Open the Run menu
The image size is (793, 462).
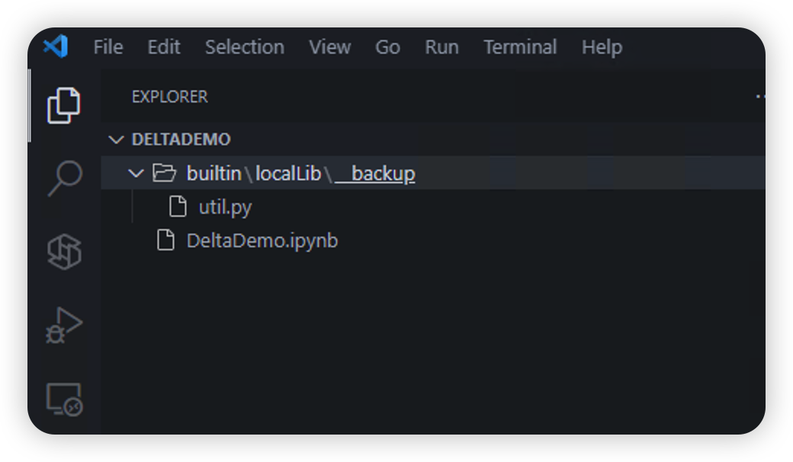click(441, 47)
